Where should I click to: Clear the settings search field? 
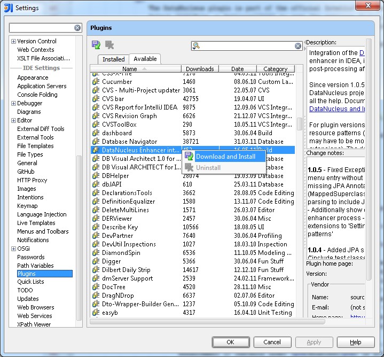tap(77, 28)
